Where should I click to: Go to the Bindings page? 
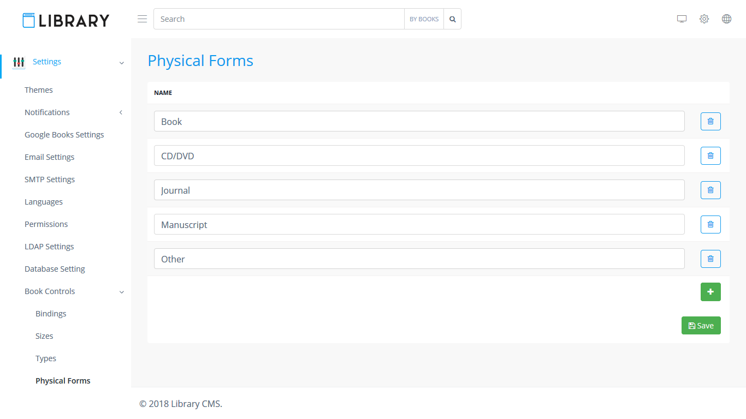point(51,314)
